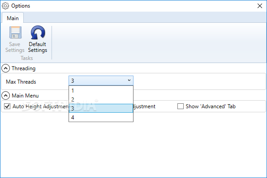Click the Show 'Advanced' Tab label text
The image size is (267, 178).
pyautogui.click(x=211, y=106)
